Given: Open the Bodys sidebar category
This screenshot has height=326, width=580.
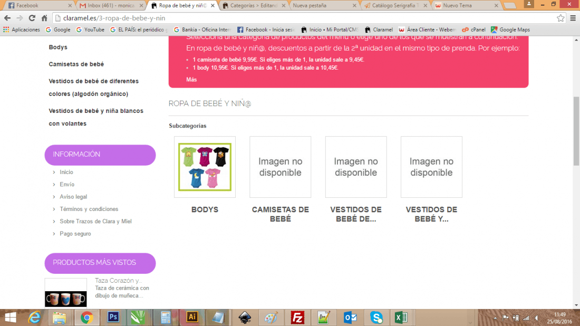Looking at the screenshot, I should pyautogui.click(x=58, y=47).
